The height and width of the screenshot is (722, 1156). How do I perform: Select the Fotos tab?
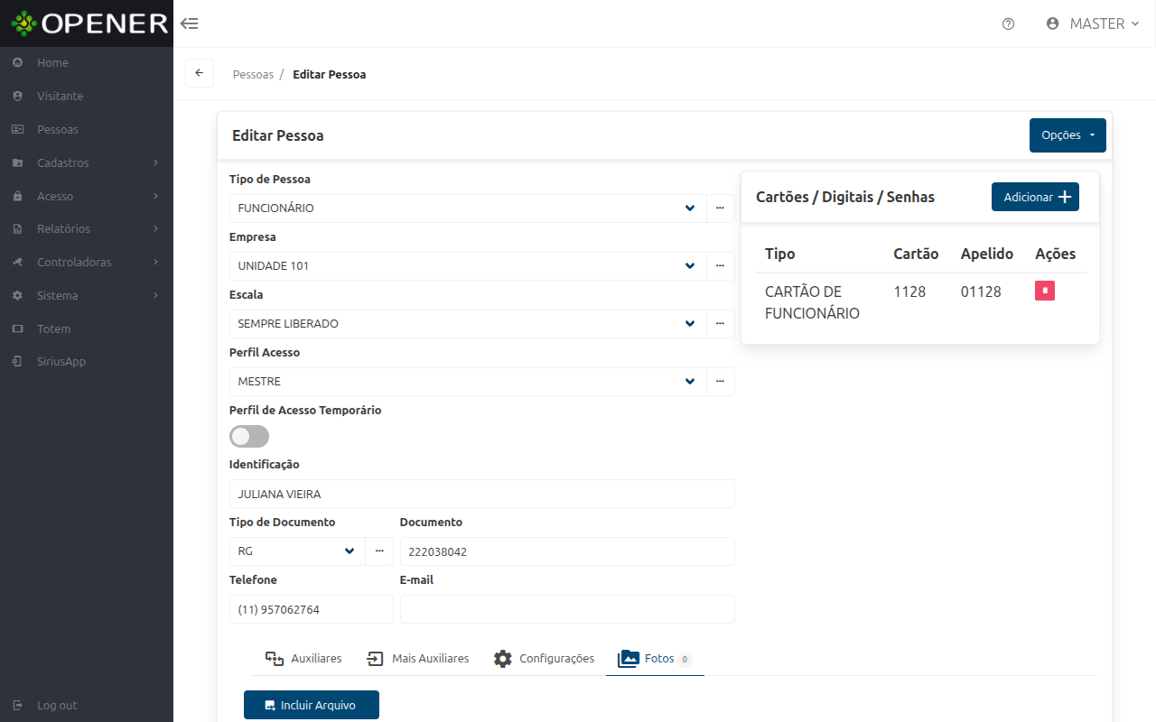coord(655,659)
